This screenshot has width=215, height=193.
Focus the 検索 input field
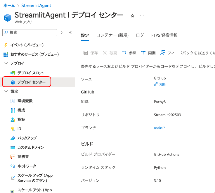30,33
